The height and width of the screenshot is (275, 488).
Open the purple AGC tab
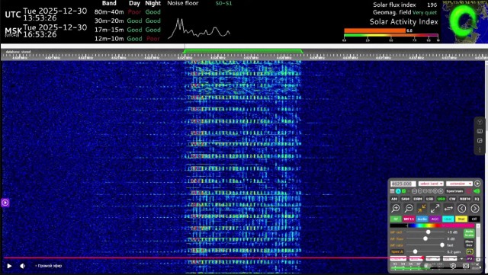435,219
